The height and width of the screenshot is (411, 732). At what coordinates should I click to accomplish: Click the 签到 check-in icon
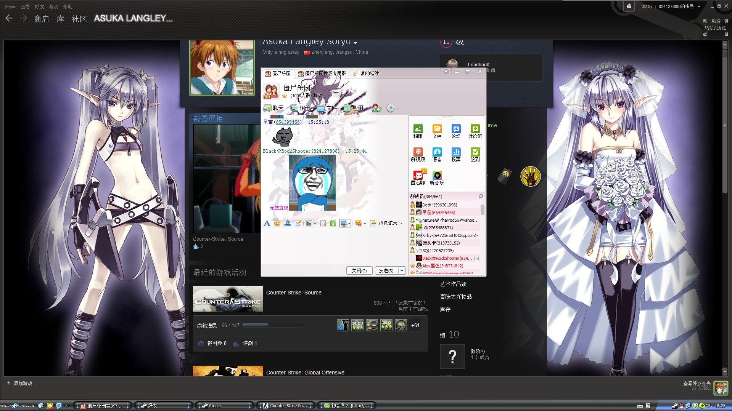point(475,155)
